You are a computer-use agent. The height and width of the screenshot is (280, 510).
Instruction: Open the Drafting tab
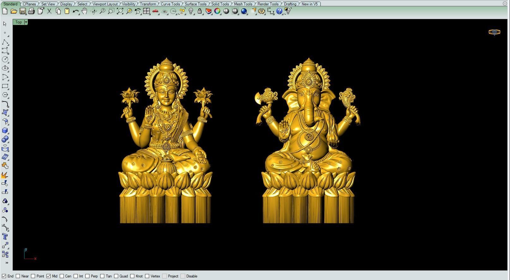290,4
